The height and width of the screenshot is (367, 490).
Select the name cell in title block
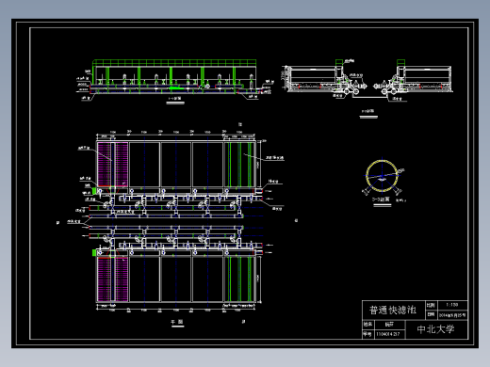[389, 325]
